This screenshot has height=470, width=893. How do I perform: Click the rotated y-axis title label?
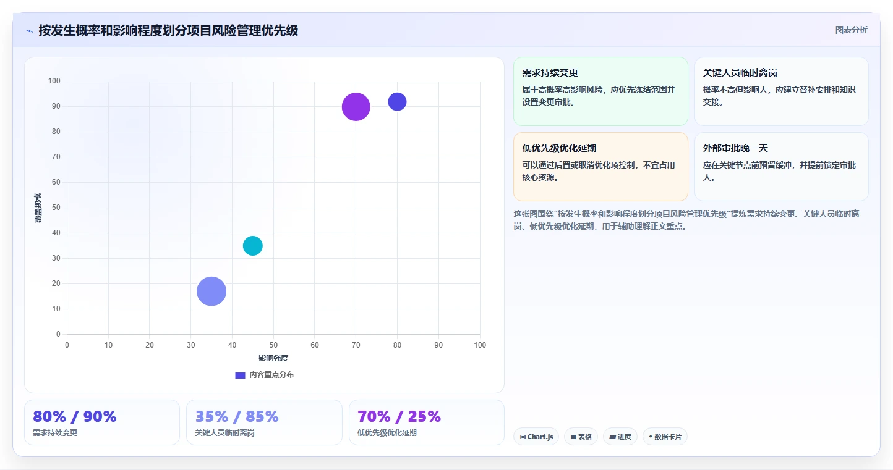pos(38,208)
